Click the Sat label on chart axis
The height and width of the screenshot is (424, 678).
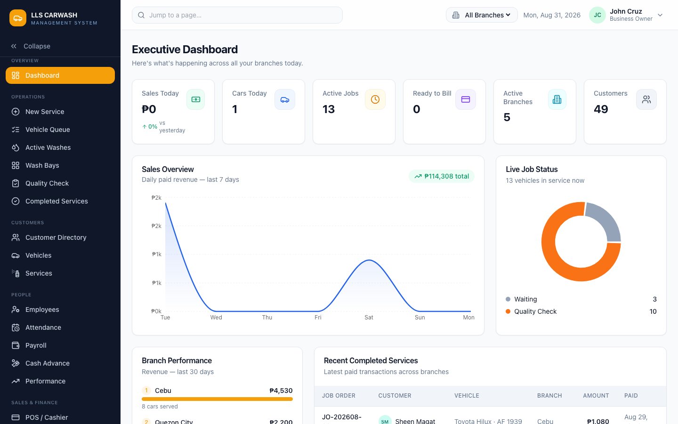coord(369,318)
